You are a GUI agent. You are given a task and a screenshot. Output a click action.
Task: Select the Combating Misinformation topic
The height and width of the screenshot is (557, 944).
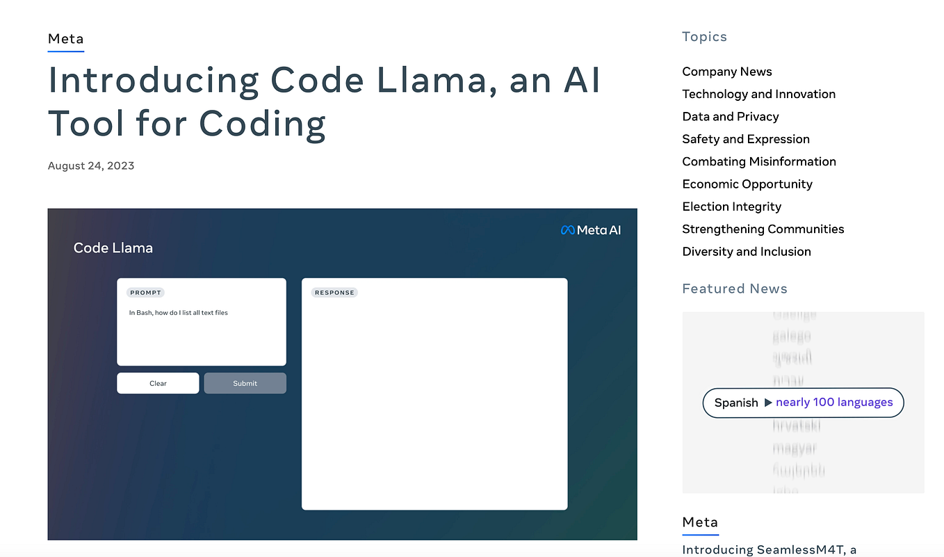[758, 161]
